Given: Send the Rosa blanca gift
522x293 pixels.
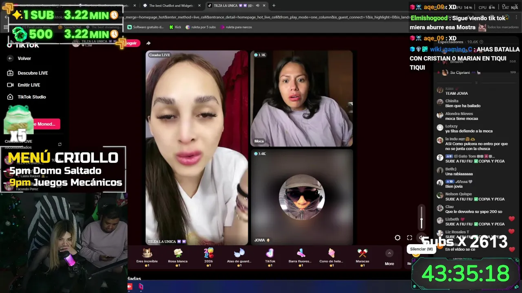Looking at the screenshot, I should [178, 257].
